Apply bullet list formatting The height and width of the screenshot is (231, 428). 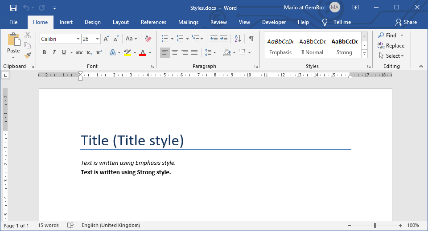[165, 39]
